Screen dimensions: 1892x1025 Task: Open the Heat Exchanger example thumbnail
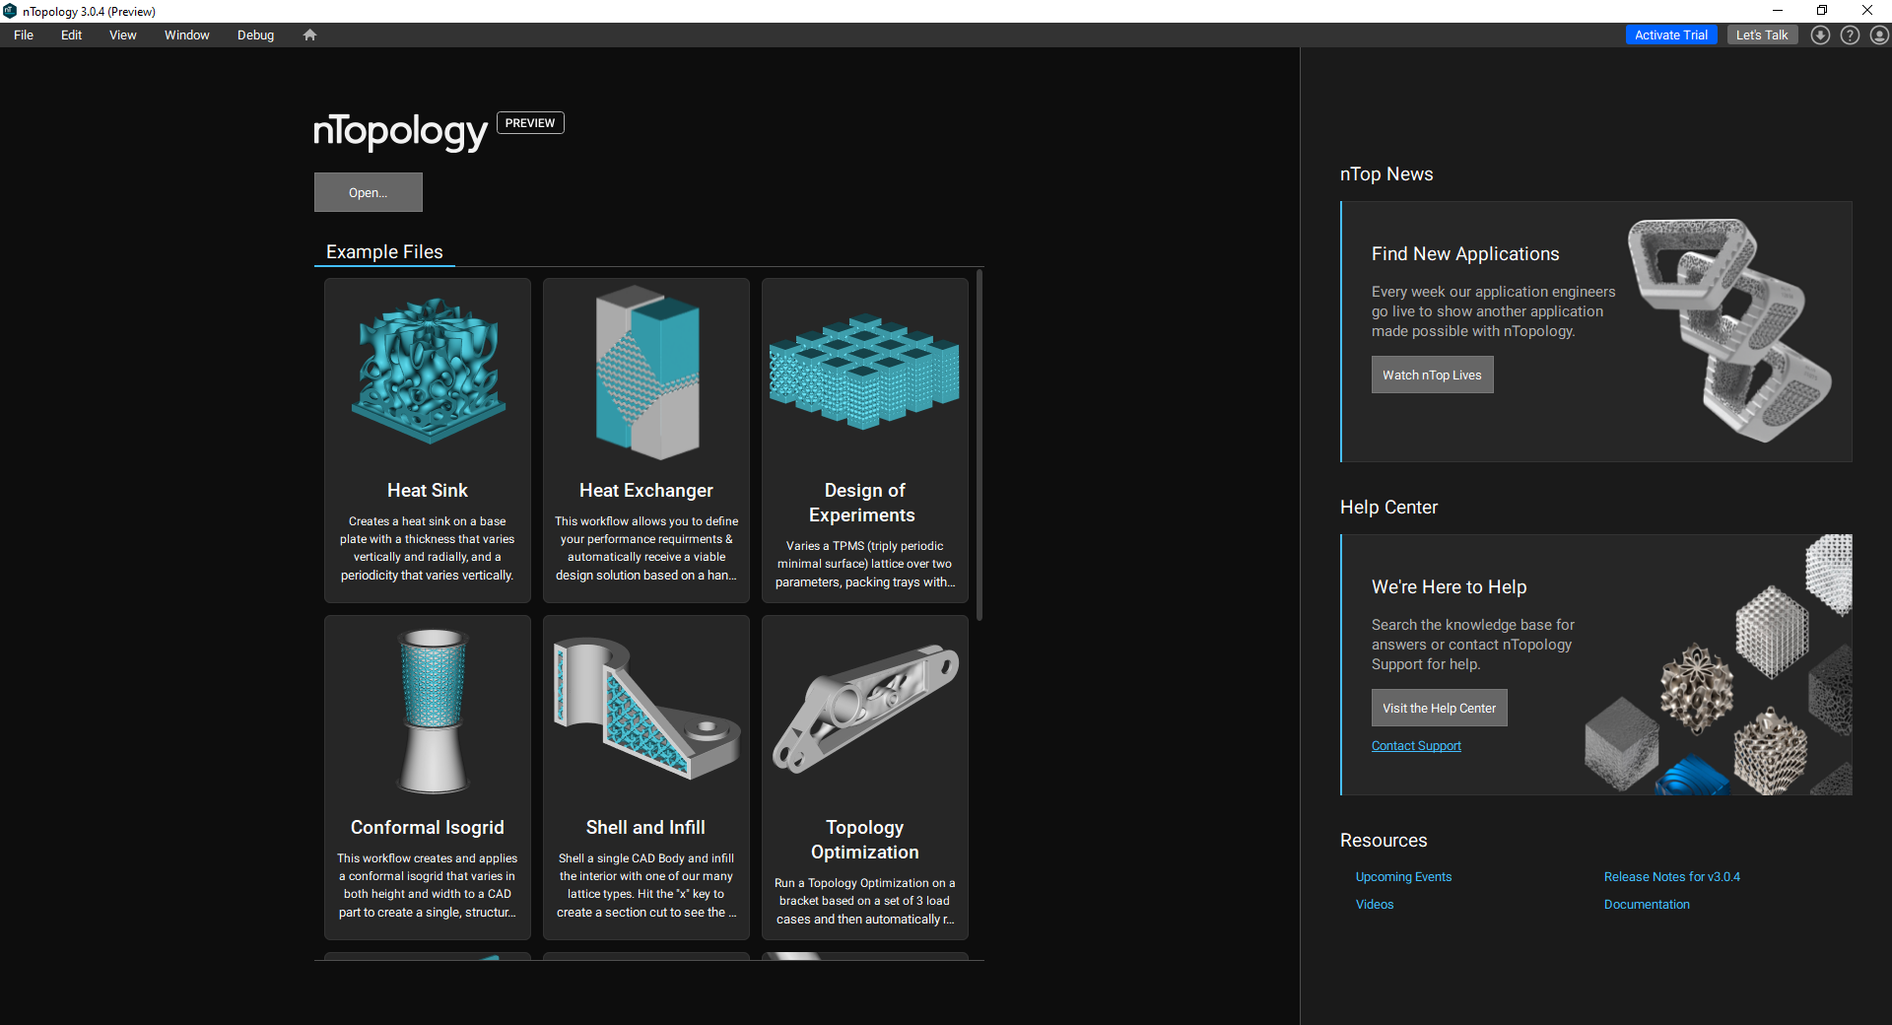tap(646, 373)
